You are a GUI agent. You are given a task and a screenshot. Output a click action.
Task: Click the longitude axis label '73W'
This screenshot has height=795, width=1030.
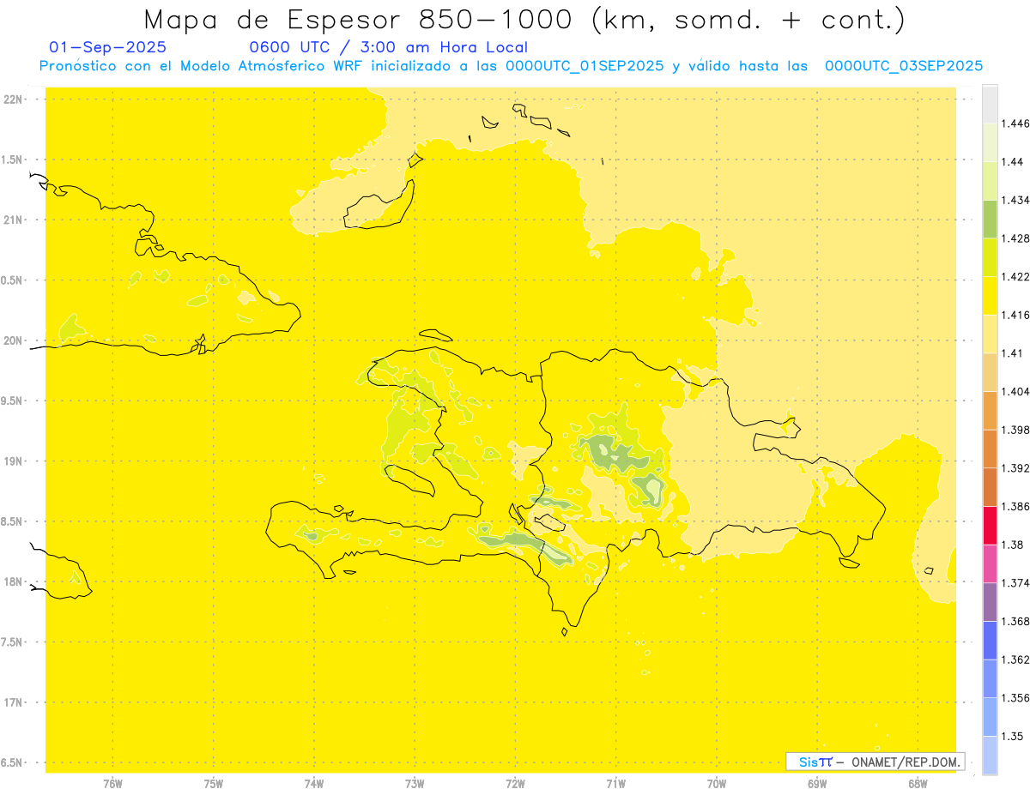point(415,784)
